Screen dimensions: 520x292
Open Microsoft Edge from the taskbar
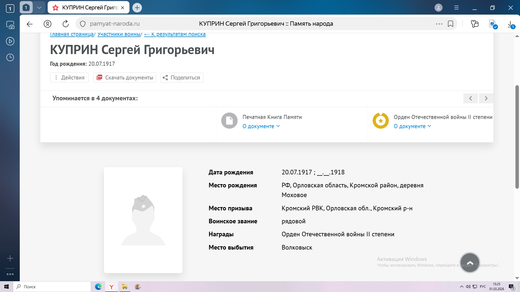(x=98, y=287)
